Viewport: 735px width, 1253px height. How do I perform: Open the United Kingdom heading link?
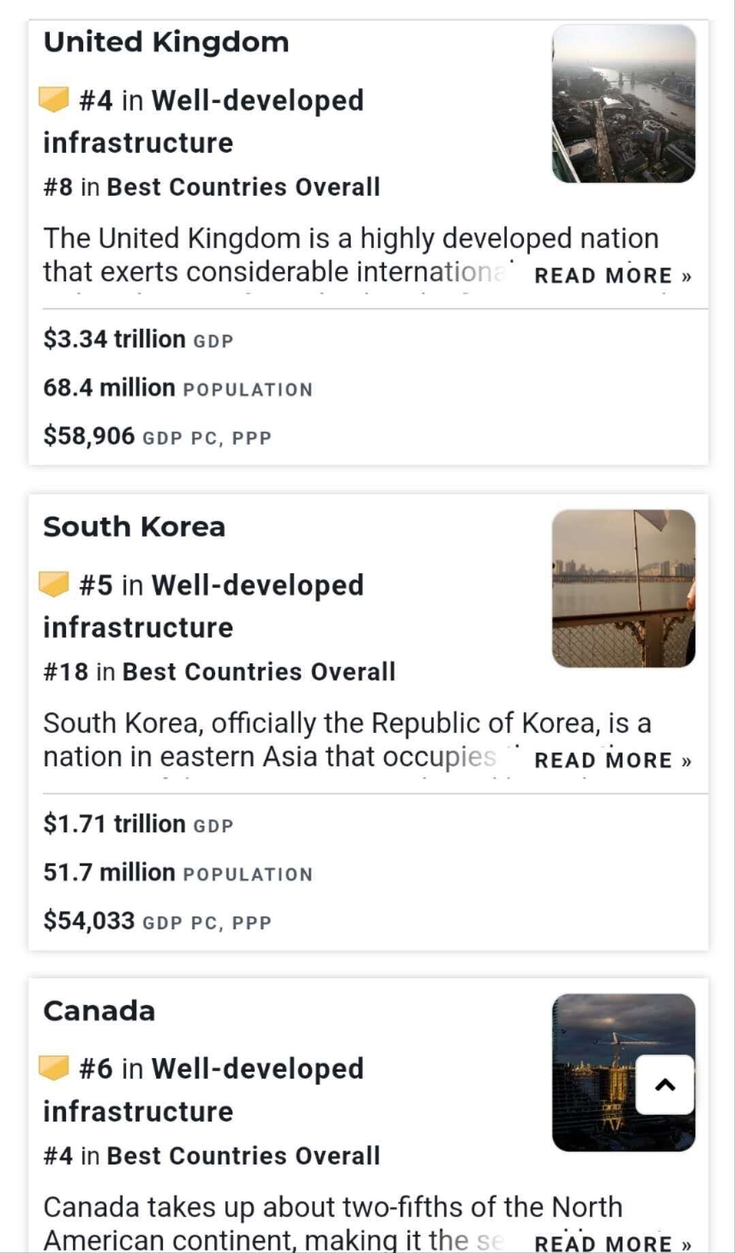click(x=166, y=42)
